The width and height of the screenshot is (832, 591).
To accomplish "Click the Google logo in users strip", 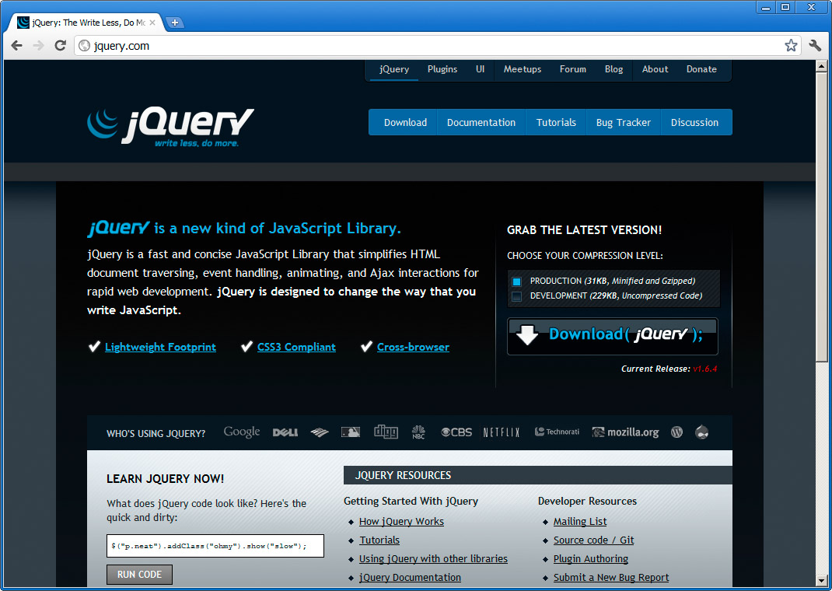I will pyautogui.click(x=241, y=432).
